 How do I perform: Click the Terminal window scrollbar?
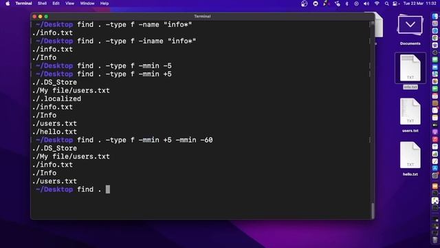click(x=373, y=210)
